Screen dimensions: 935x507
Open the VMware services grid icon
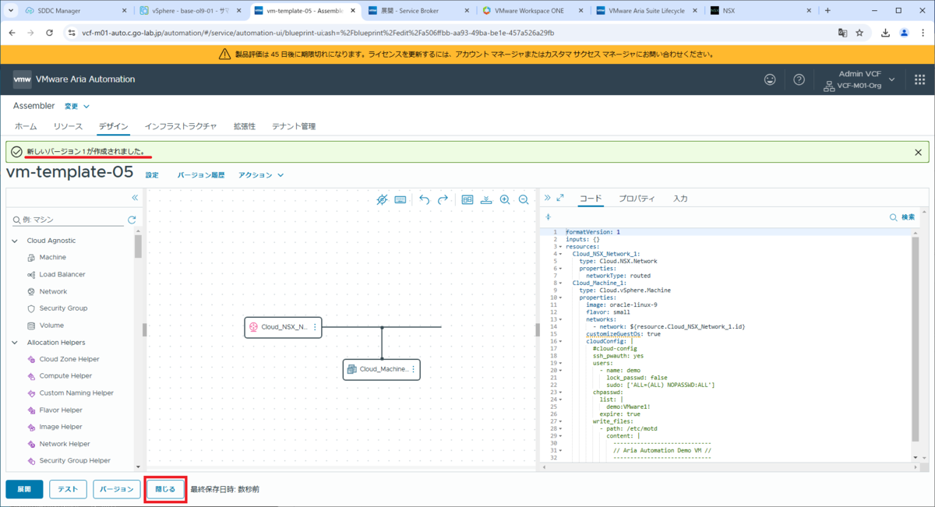click(919, 79)
